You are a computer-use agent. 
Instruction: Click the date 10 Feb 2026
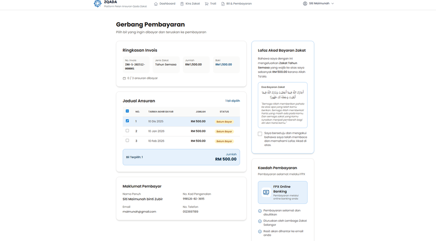[156, 141]
